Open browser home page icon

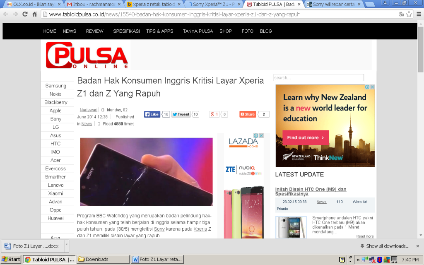coord(35,14)
